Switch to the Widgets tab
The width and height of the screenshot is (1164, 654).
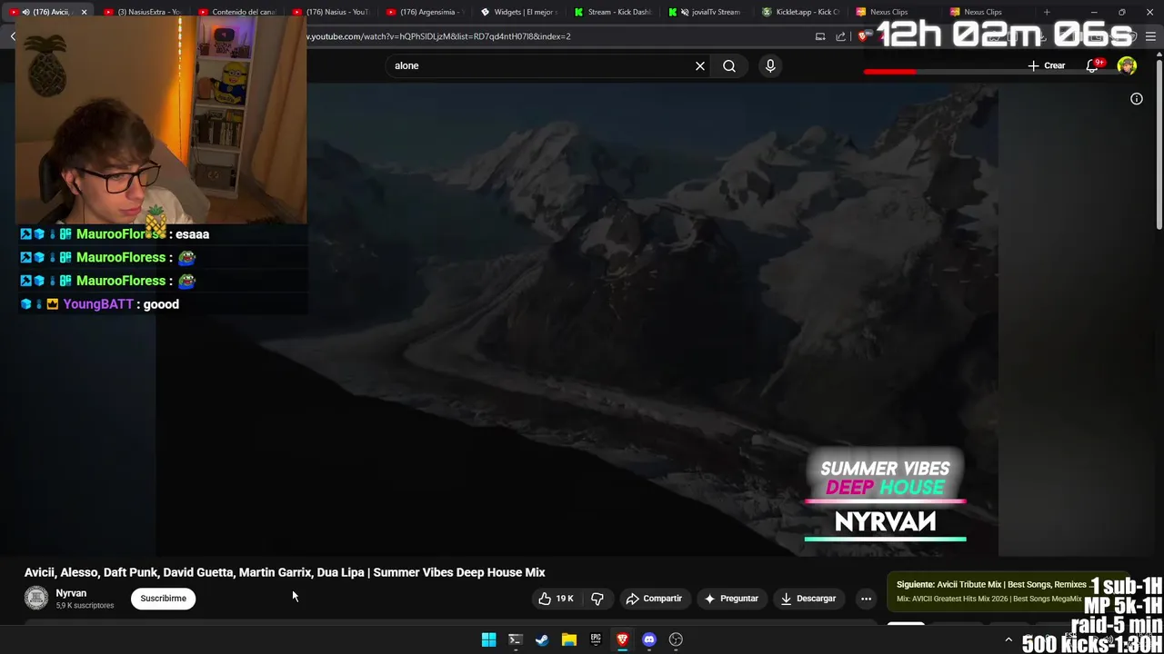pos(519,12)
